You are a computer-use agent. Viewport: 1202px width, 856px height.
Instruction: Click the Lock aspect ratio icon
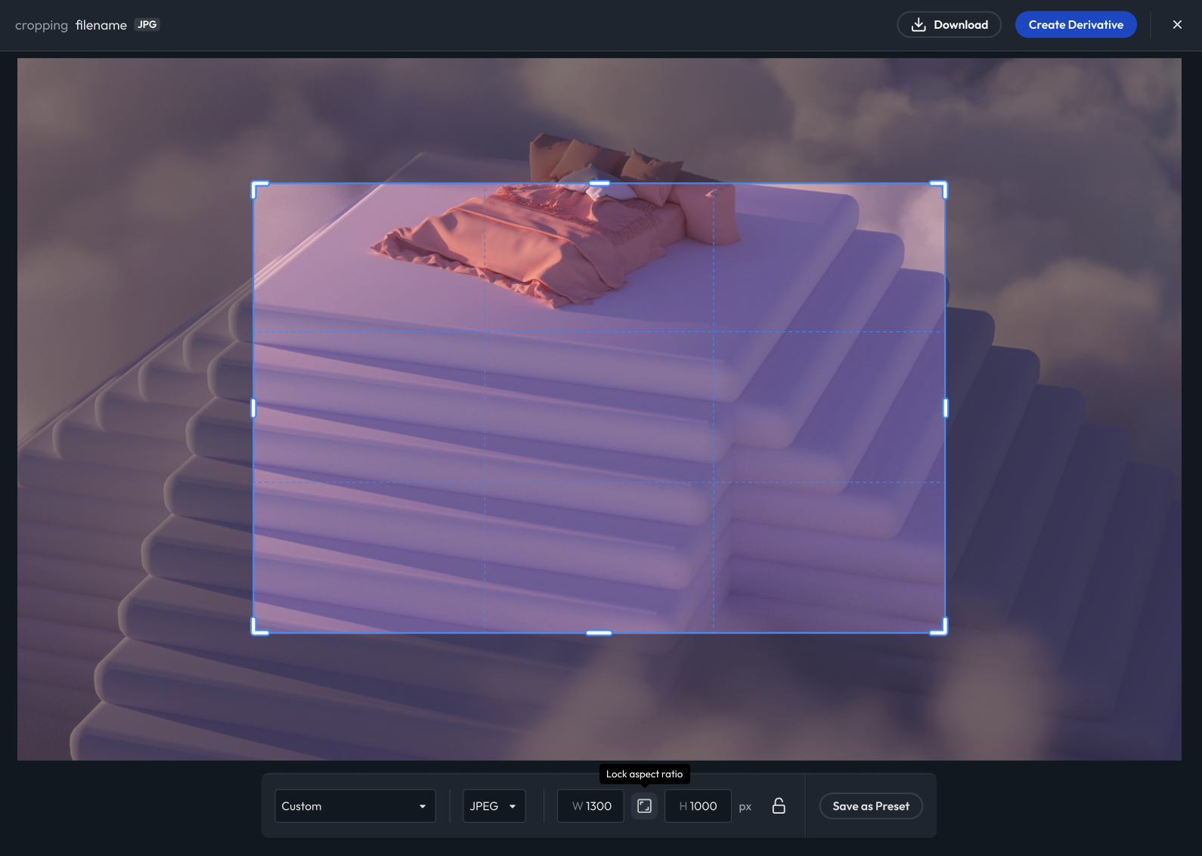point(644,806)
